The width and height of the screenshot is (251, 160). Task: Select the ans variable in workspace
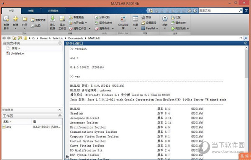pos(7,127)
